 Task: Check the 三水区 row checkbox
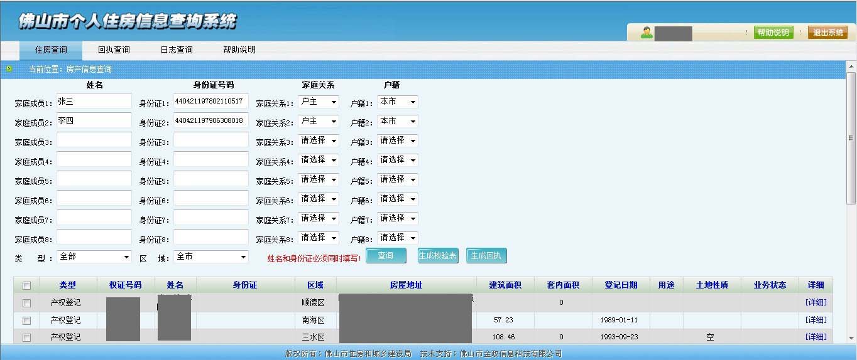click(26, 337)
